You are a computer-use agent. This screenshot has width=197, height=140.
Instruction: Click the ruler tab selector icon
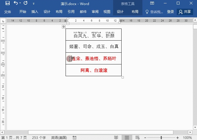point(3,21)
